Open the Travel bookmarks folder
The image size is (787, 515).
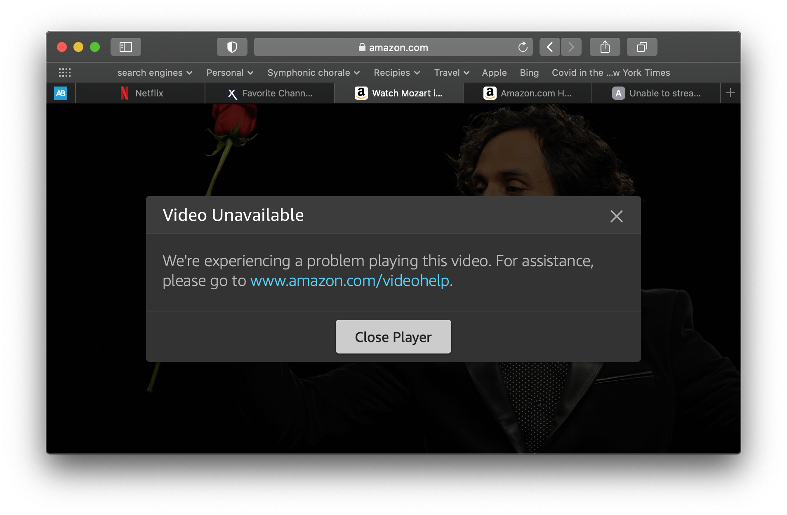[451, 73]
